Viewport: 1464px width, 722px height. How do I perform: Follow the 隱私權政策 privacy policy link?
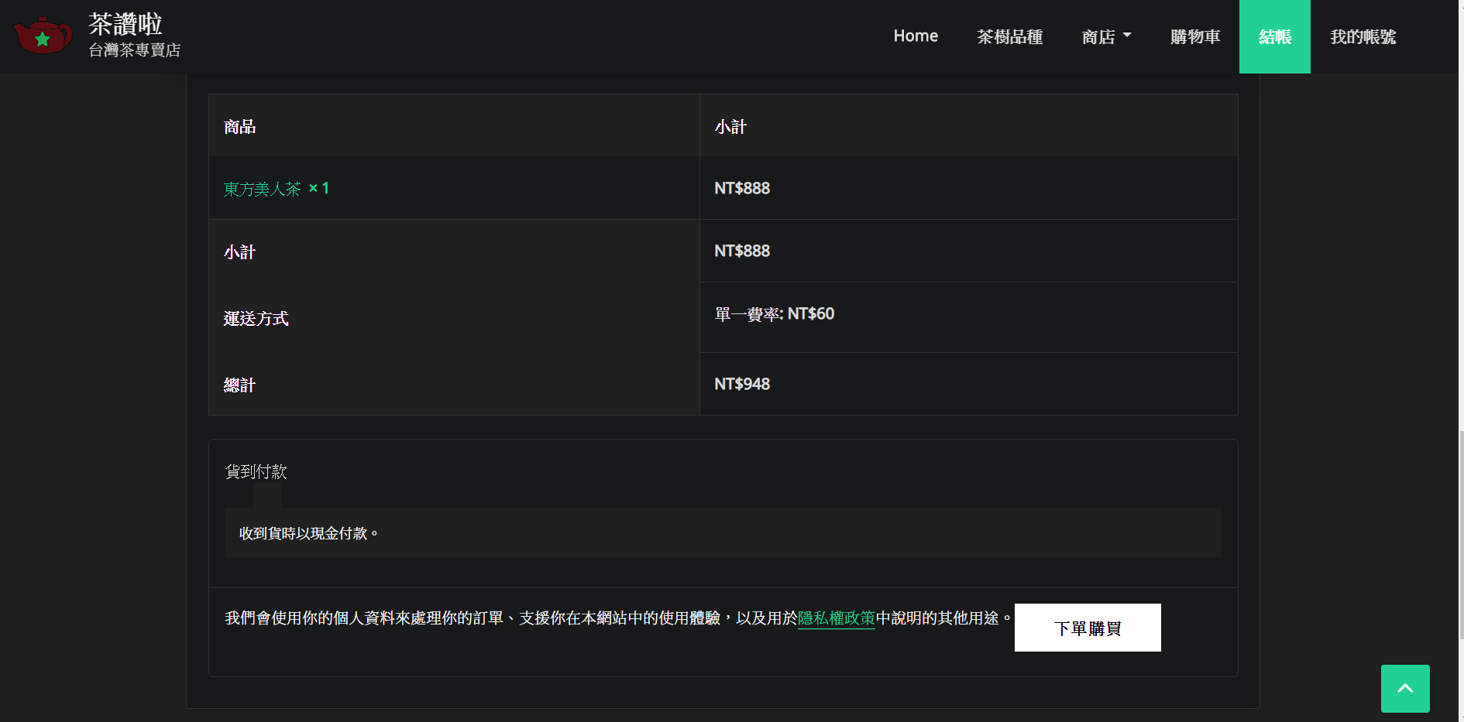(836, 618)
